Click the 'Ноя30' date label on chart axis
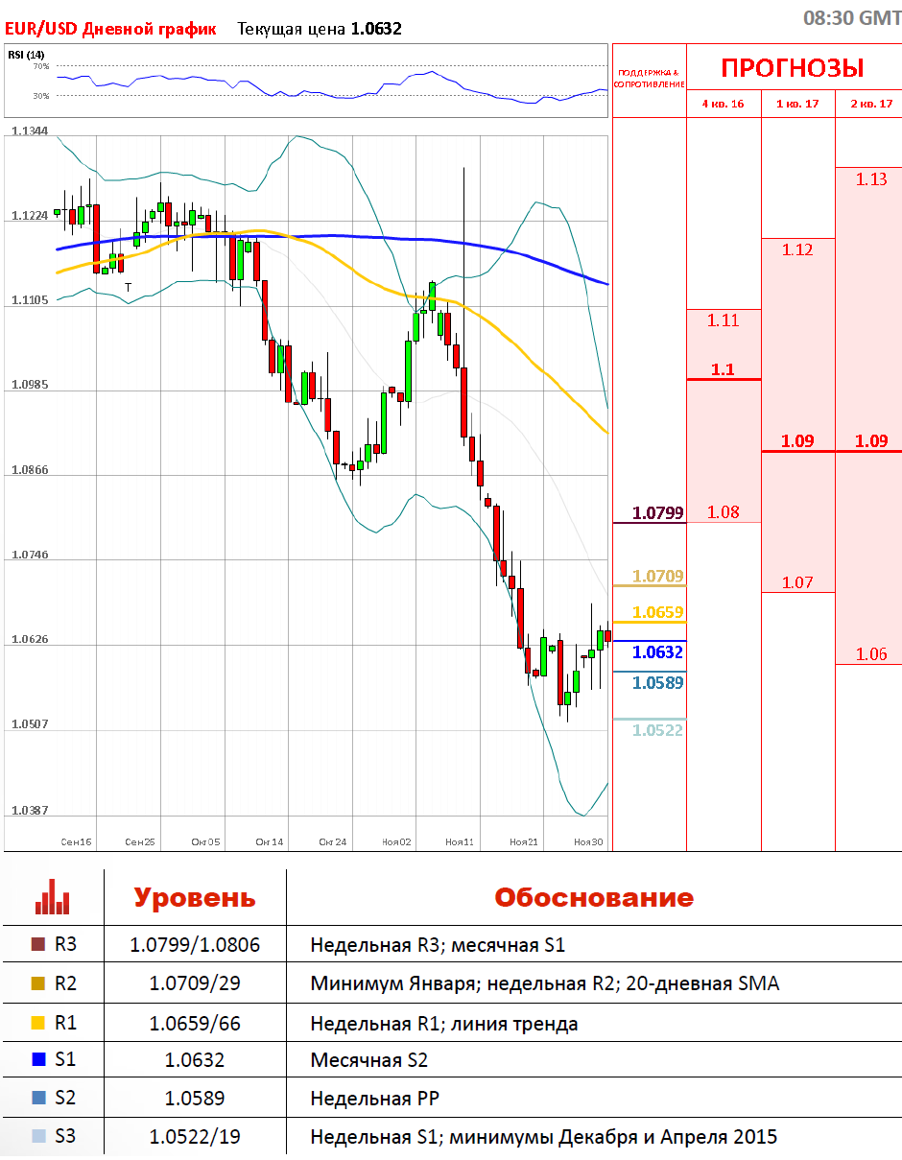 (x=588, y=841)
